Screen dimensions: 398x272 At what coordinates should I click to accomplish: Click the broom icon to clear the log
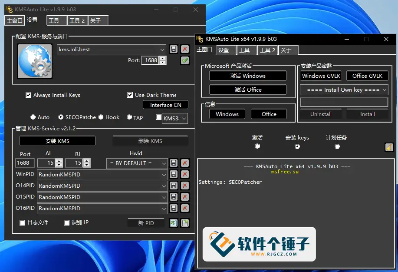click(388, 147)
